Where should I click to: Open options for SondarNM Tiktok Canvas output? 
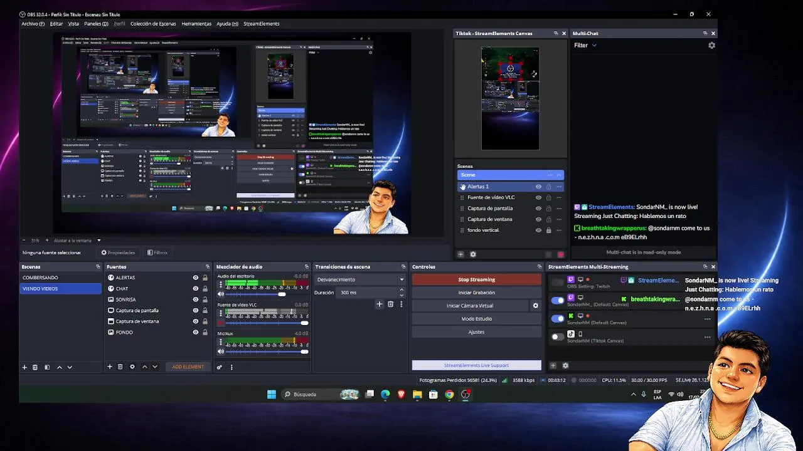pyautogui.click(x=707, y=337)
